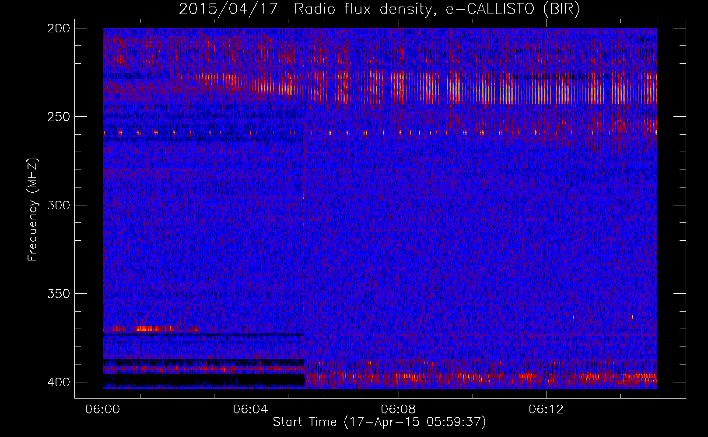This screenshot has height=437, width=708.
Task: Select the 250 frequency axis label
Action: point(58,117)
